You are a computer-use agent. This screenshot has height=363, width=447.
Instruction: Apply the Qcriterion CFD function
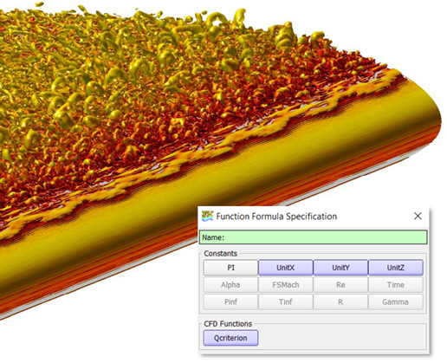tap(230, 338)
